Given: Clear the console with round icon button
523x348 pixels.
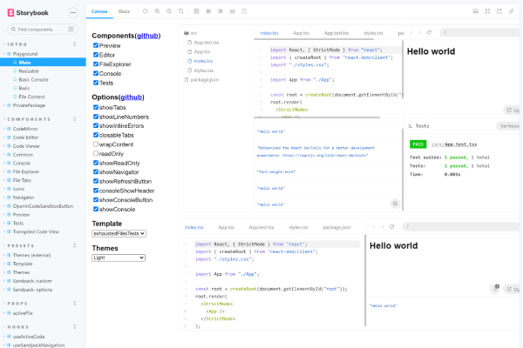Looking at the screenshot, I should 395,204.
